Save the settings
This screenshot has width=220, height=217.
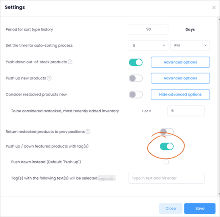click(200, 209)
